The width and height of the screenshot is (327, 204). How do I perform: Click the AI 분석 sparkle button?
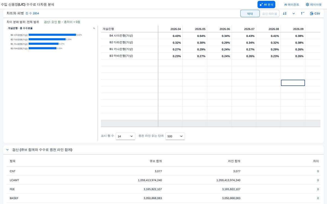coord(266,5)
